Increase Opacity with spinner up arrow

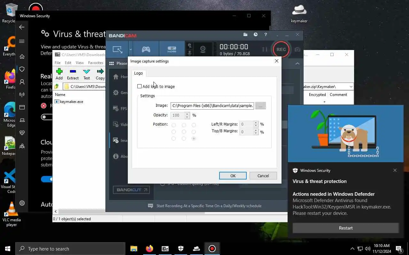pos(187,113)
